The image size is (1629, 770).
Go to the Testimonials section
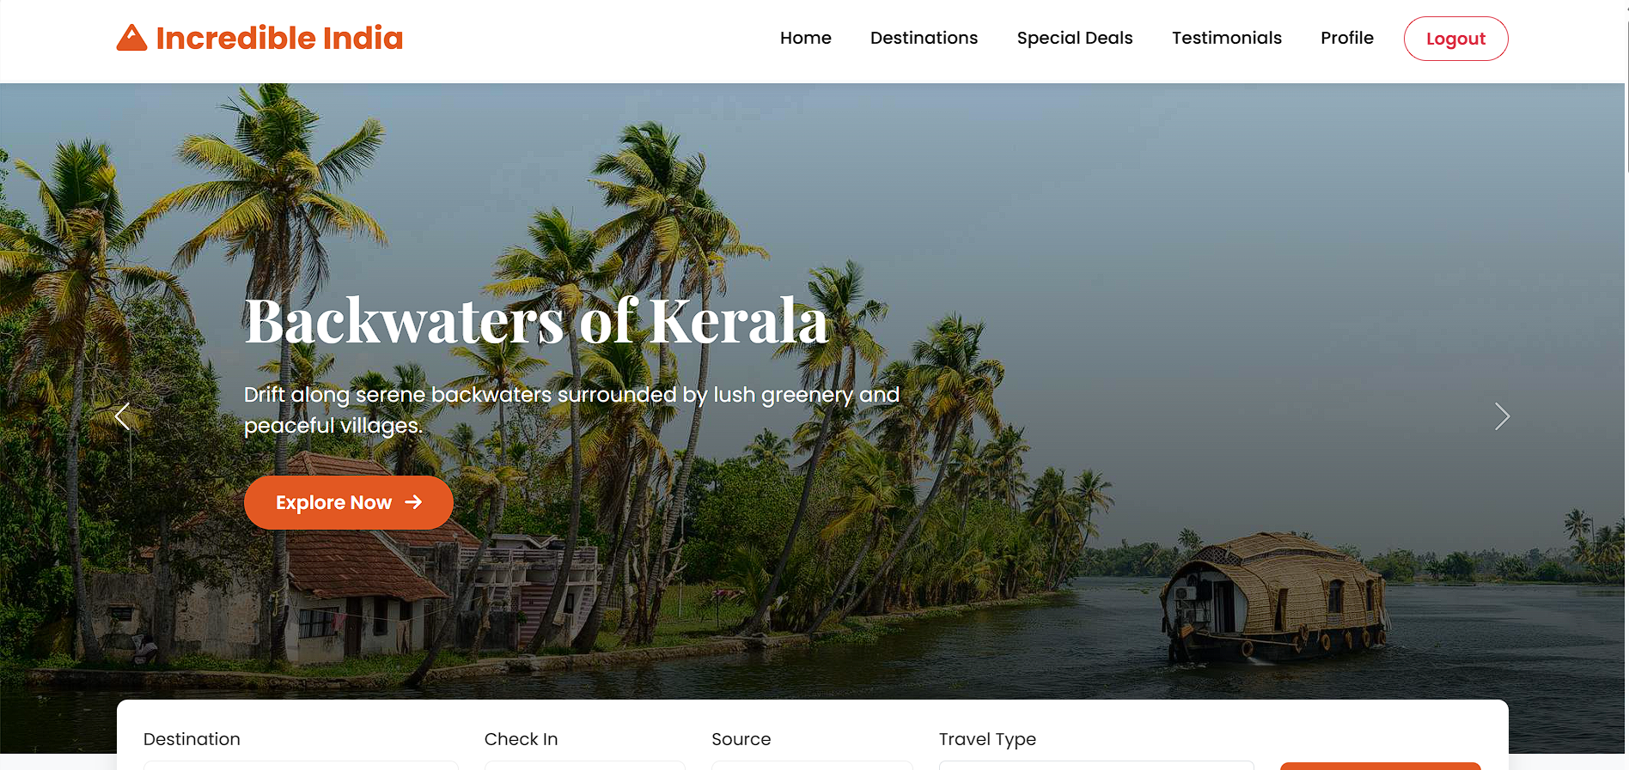pyautogui.click(x=1227, y=38)
